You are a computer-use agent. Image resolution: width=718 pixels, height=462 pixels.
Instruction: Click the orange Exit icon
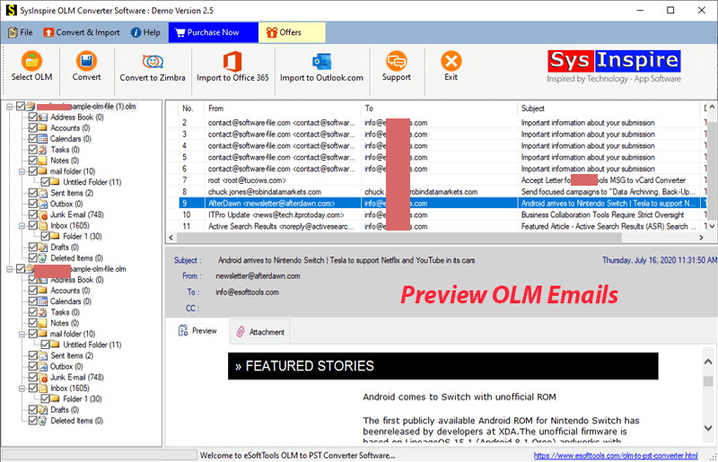tap(451, 61)
